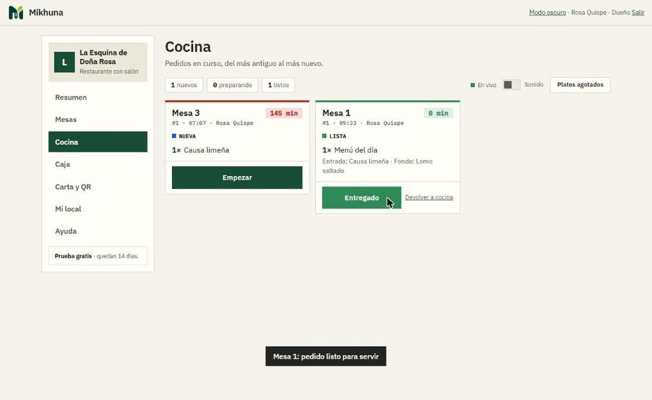Click the Rosa Quispe user name in header

click(589, 12)
